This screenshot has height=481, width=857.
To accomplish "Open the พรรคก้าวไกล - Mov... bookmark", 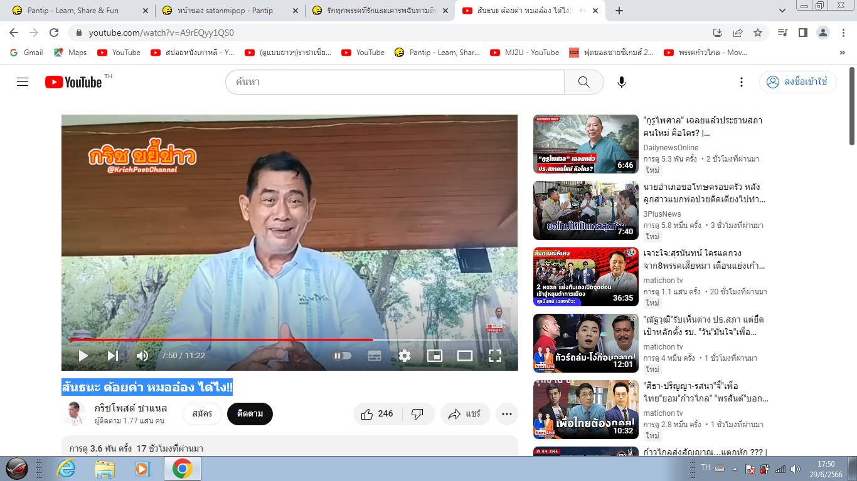I will point(706,53).
